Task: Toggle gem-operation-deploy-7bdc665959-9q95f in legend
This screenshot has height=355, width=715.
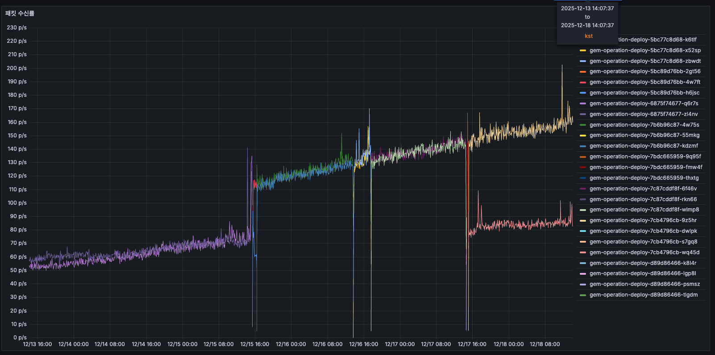Action: tap(645, 157)
